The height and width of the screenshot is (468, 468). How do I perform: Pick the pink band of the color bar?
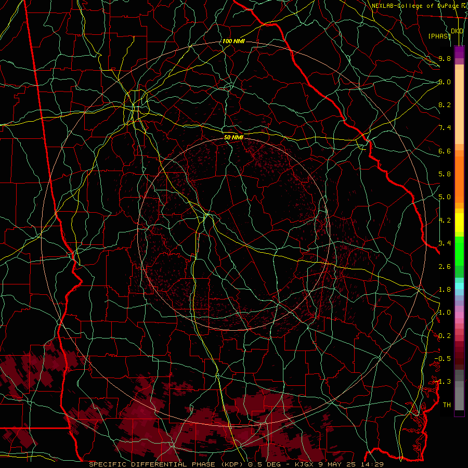click(459, 315)
